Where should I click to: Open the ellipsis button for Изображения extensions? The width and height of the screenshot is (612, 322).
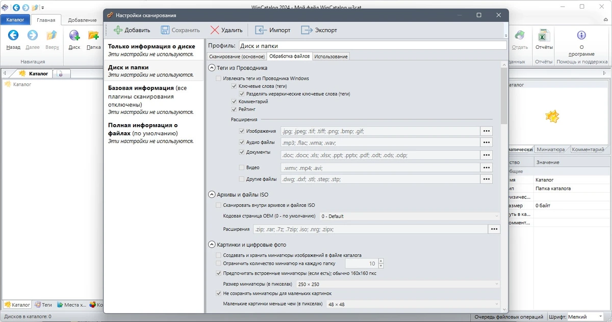coord(487,131)
